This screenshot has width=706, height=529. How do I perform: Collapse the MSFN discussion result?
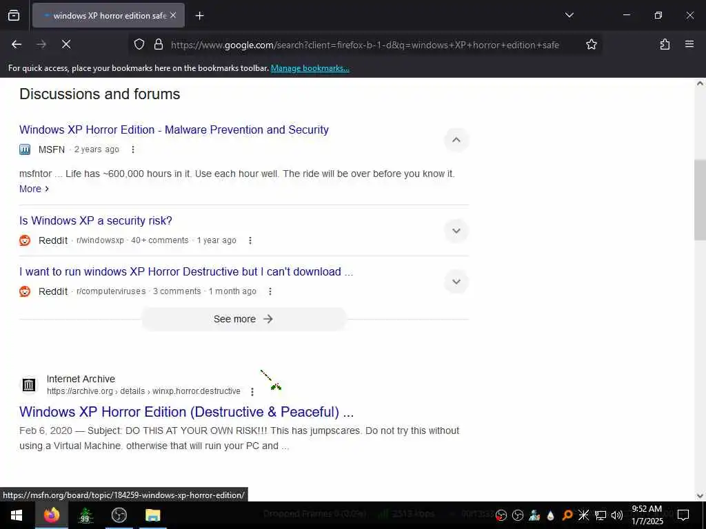pos(456,140)
